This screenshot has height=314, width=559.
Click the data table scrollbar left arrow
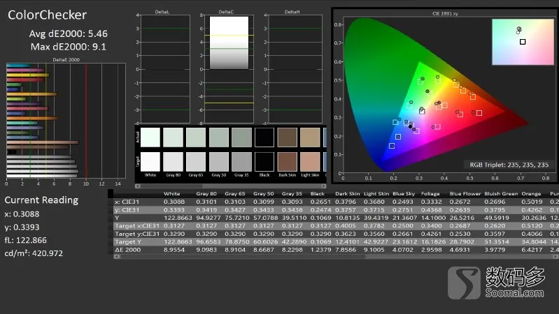pyautogui.click(x=116, y=256)
